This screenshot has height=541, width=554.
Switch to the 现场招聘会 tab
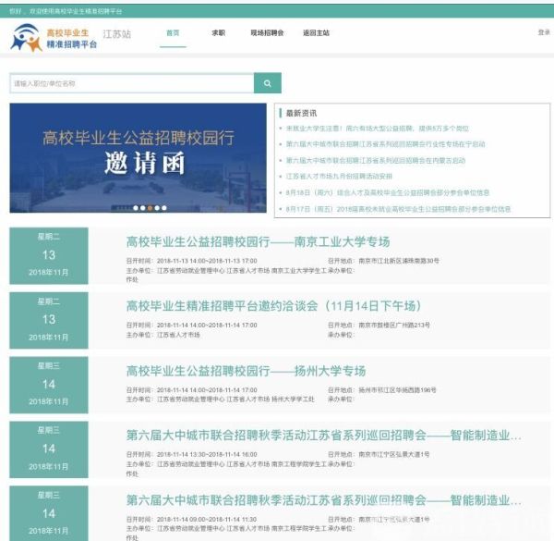266,32
